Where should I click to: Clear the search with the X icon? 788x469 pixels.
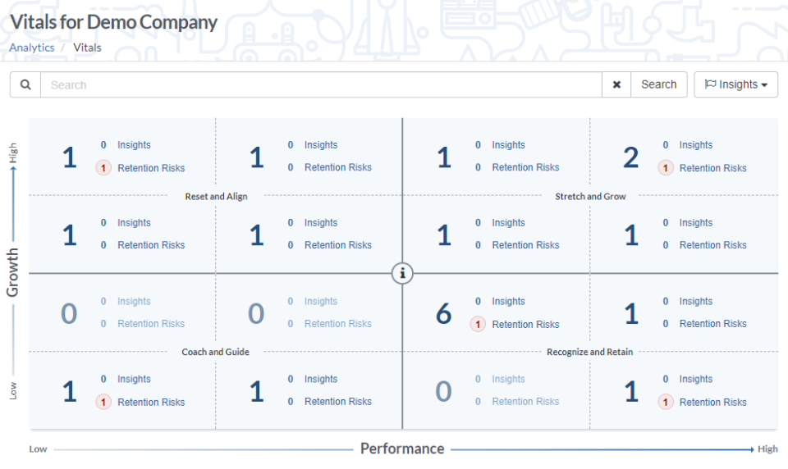tap(616, 84)
